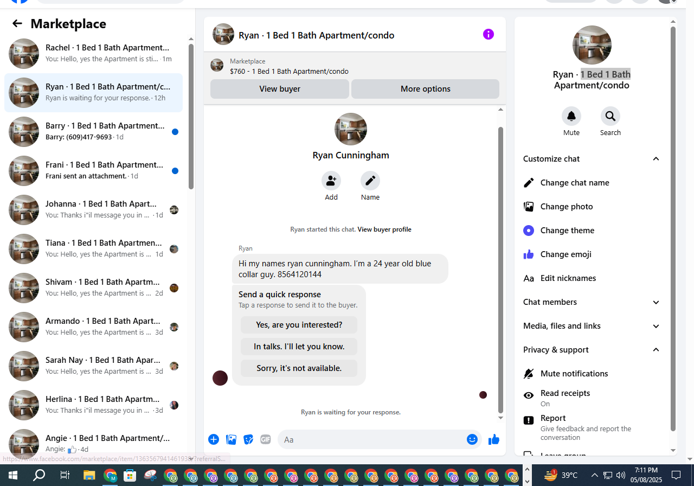Mute the conversation with the bell icon
Image resolution: width=694 pixels, height=486 pixels.
click(x=571, y=116)
